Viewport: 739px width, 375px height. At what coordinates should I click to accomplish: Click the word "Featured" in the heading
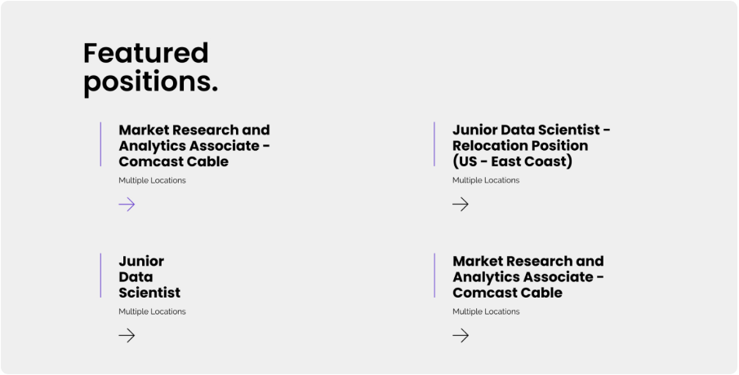pyautogui.click(x=145, y=53)
